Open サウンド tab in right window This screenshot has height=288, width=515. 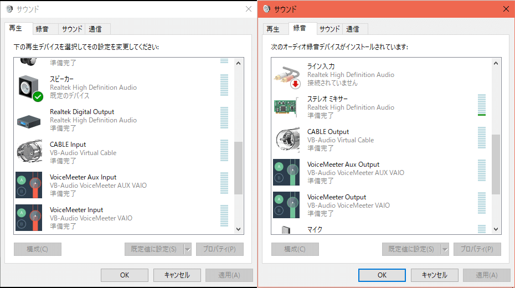(x=329, y=29)
